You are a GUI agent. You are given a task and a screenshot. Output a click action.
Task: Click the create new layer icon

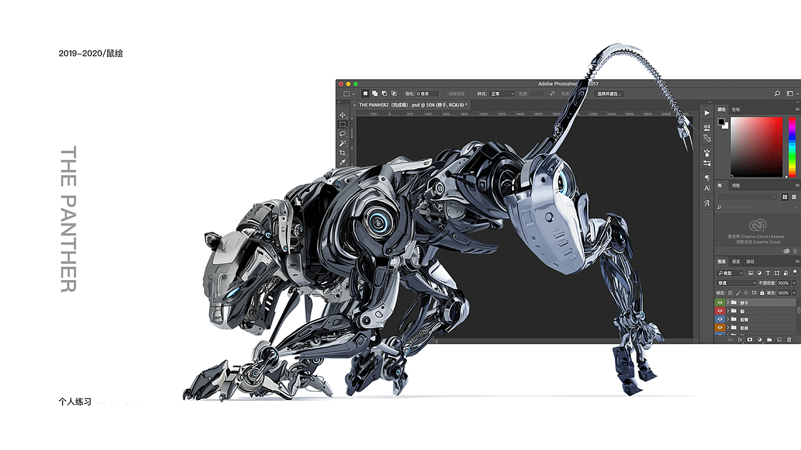tap(779, 339)
